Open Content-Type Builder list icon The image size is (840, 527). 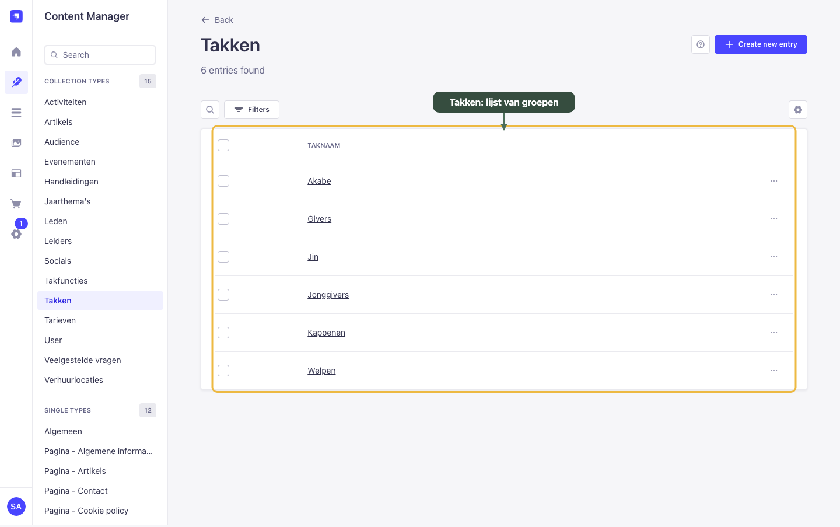(x=16, y=113)
